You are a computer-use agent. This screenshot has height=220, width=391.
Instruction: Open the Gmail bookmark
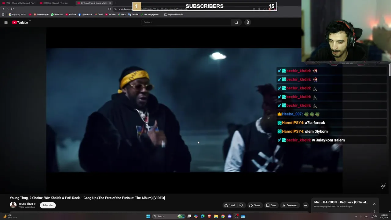[x=98, y=14]
